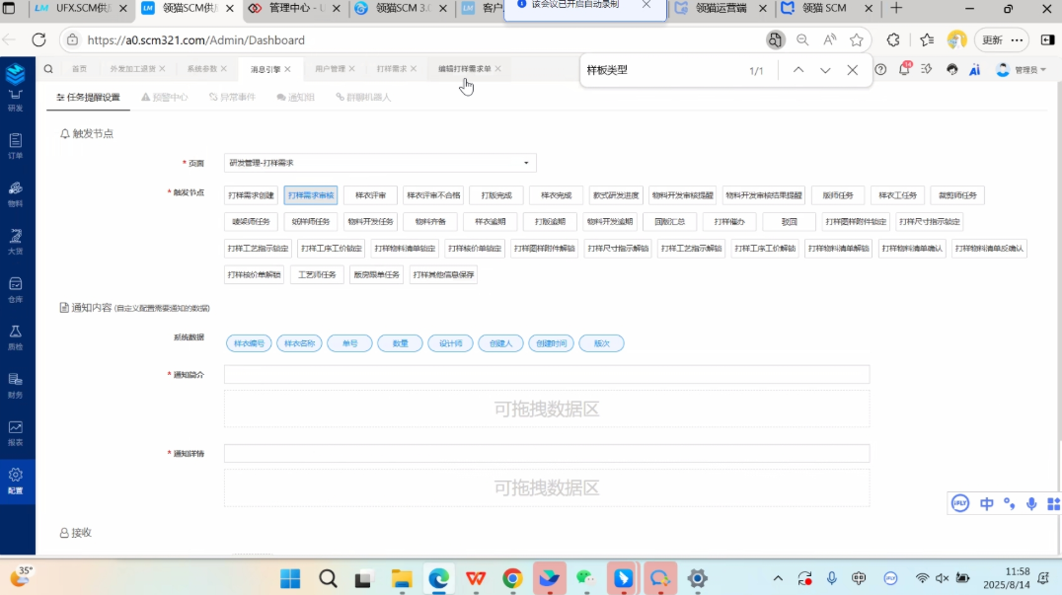Open the AI assistant icon
Image resolution: width=1062 pixels, height=595 pixels.
click(974, 69)
